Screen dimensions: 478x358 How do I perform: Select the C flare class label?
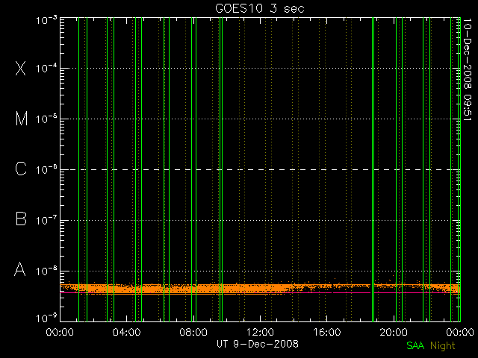coord(21,169)
